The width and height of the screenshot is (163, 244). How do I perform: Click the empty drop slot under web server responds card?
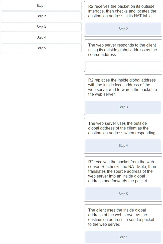123,66
